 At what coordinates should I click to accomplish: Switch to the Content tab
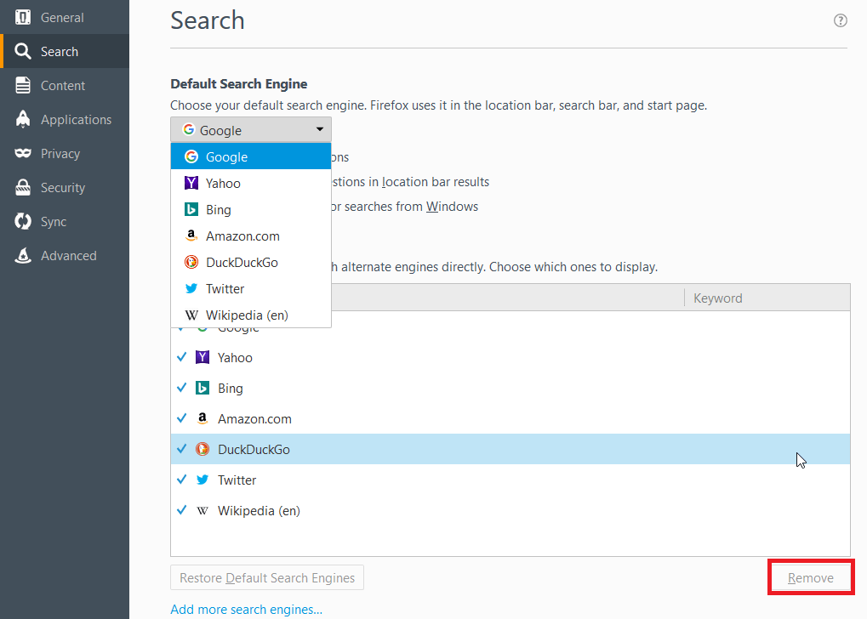(65, 85)
